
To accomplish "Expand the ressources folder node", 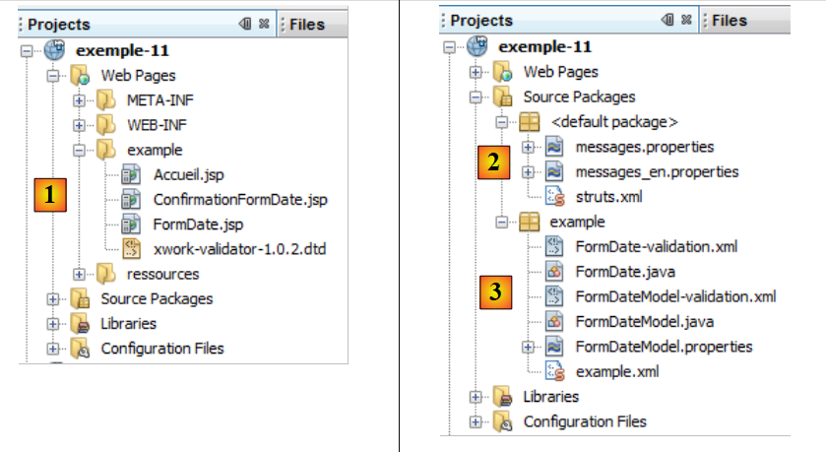I will [x=80, y=274].
